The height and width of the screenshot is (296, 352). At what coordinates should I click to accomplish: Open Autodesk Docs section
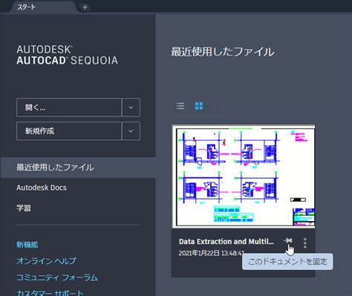click(x=42, y=188)
